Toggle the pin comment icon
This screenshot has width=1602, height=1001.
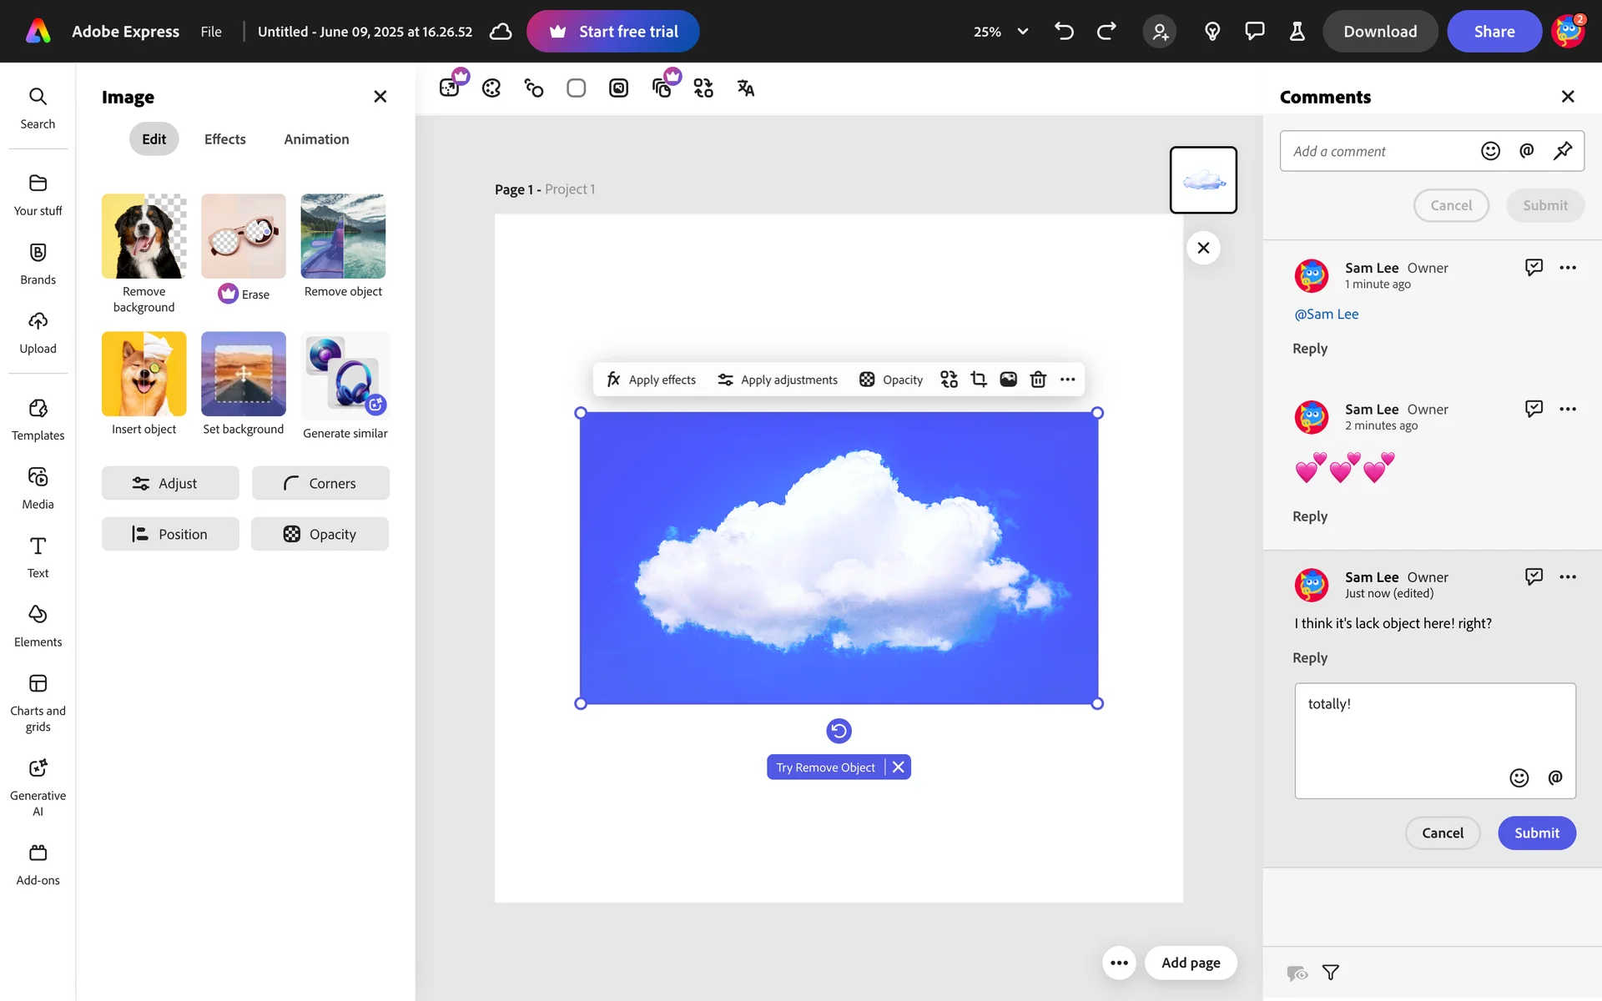[x=1563, y=151]
